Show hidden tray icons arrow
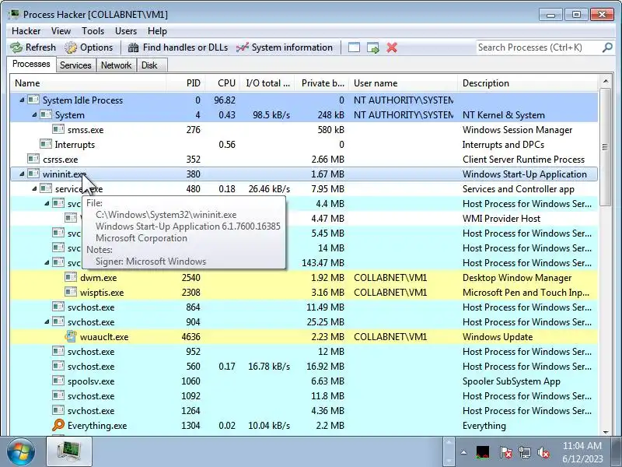 click(x=463, y=452)
